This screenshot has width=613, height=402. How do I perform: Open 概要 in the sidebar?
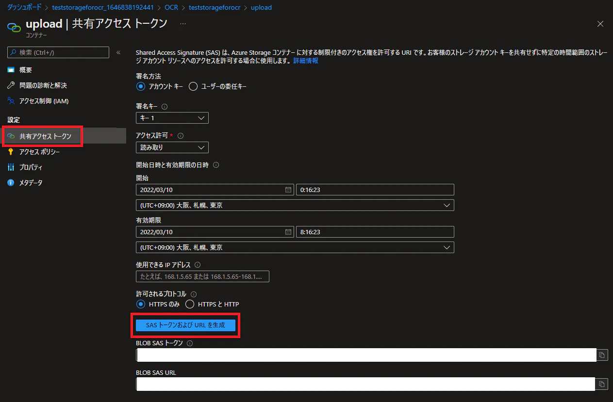tap(26, 70)
